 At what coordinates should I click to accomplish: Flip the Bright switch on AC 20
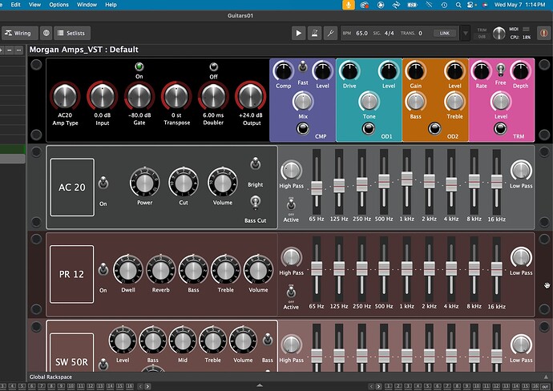point(256,164)
